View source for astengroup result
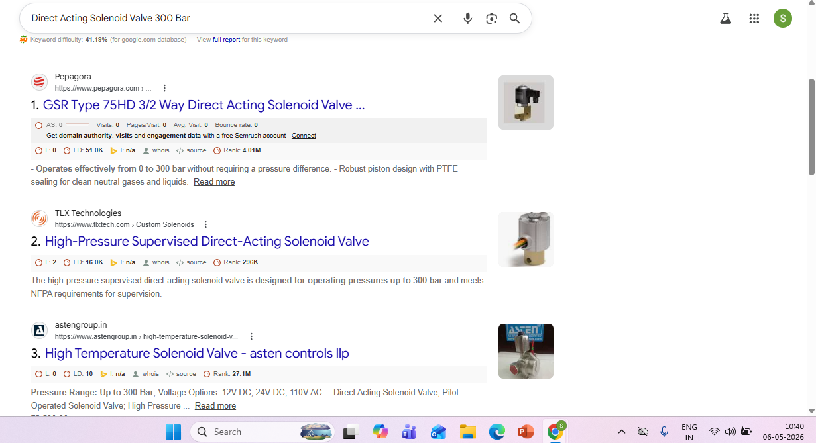This screenshot has width=816, height=443. pos(181,374)
